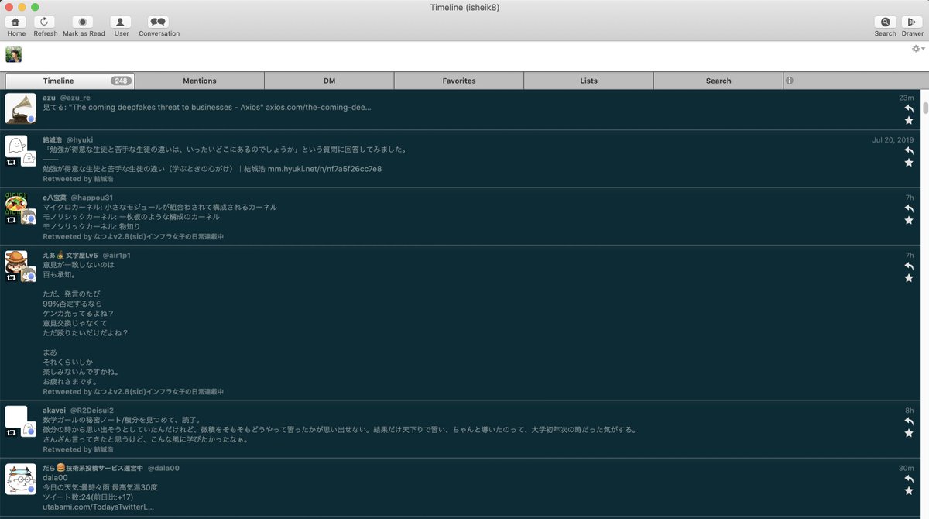Viewport: 929px width, 519px height.
Task: Open azu's gramophone avatar
Action: 21,108
